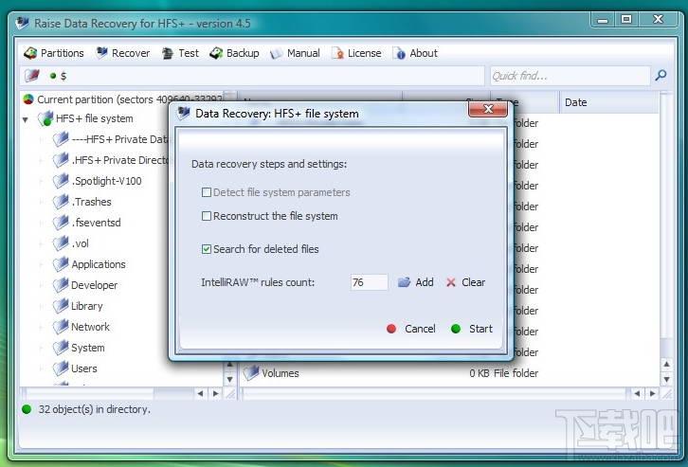Image resolution: width=688 pixels, height=467 pixels.
Task: Select Applications folder icon
Action: click(x=61, y=264)
